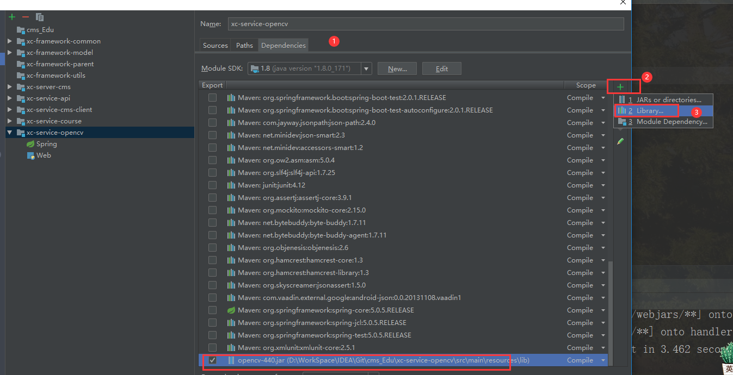Click the pencil edit icon on the right
Screen dimensions: 733x375
621,141
